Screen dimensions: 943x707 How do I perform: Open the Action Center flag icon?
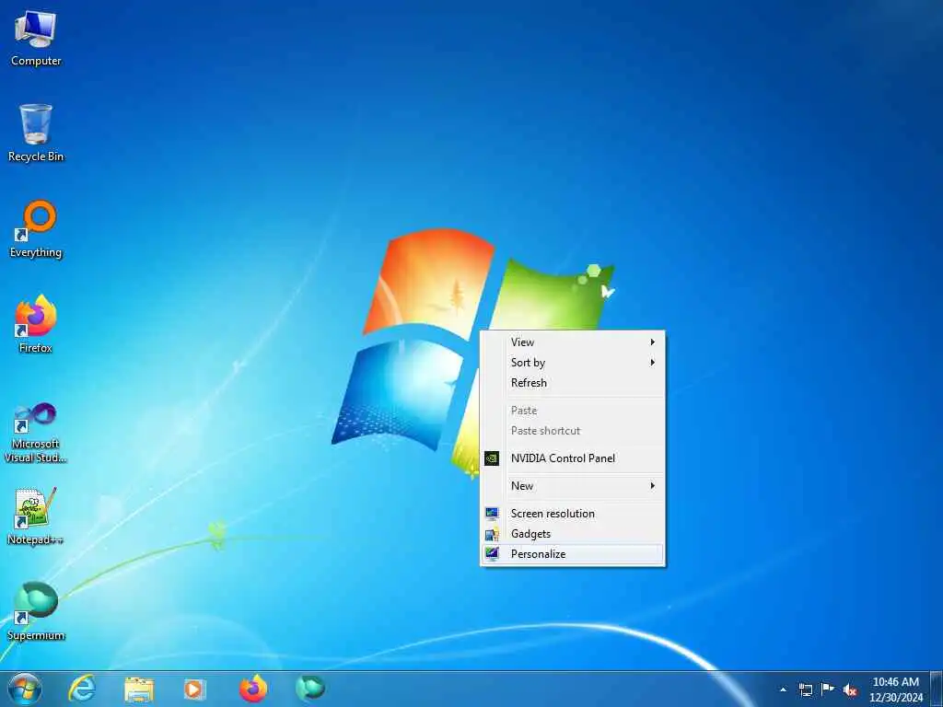pos(828,689)
